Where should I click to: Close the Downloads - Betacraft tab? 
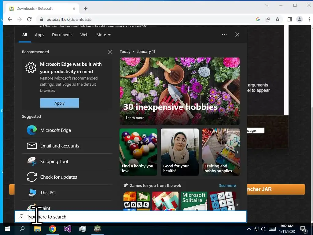coord(74,9)
